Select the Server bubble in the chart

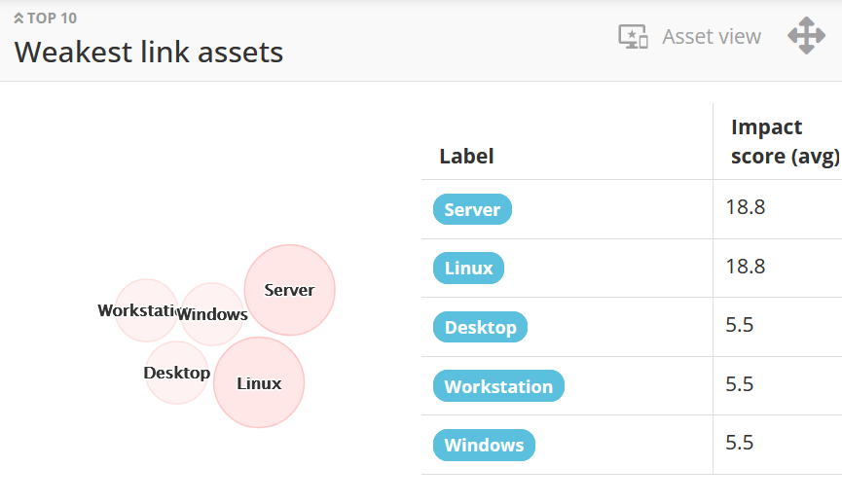(x=289, y=290)
